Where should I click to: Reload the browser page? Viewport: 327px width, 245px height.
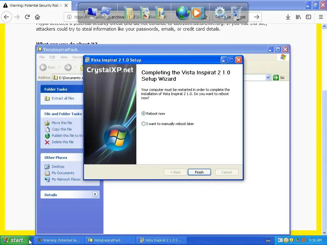click(27, 17)
